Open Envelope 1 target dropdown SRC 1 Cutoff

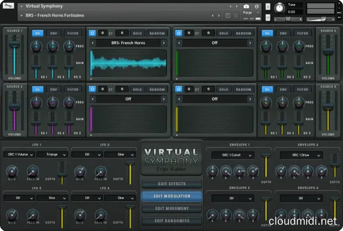click(233, 155)
